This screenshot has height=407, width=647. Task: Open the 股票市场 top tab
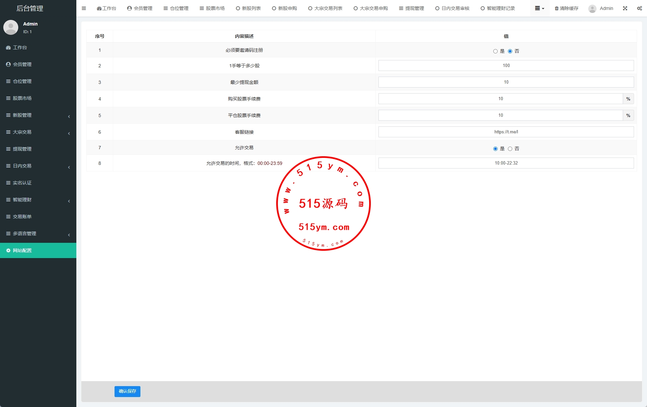click(x=212, y=8)
